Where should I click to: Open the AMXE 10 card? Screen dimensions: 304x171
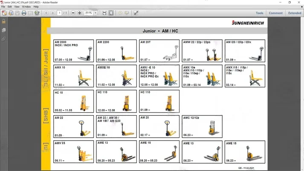point(116,76)
